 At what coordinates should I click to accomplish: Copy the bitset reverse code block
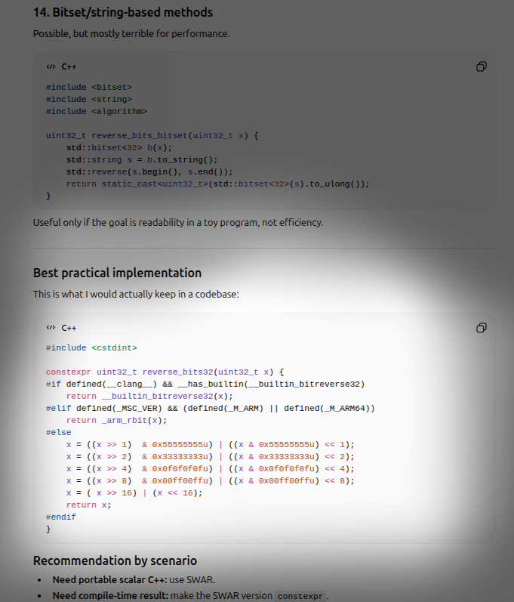tap(481, 66)
